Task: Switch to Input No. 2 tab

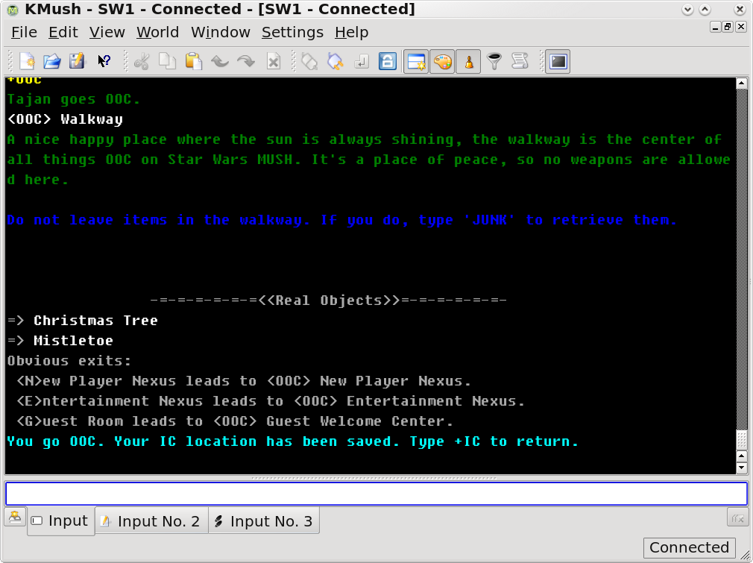Action: click(x=152, y=520)
